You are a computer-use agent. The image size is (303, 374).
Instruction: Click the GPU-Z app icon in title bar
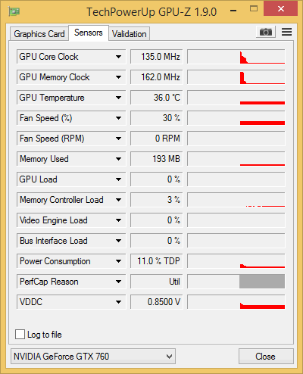point(14,11)
